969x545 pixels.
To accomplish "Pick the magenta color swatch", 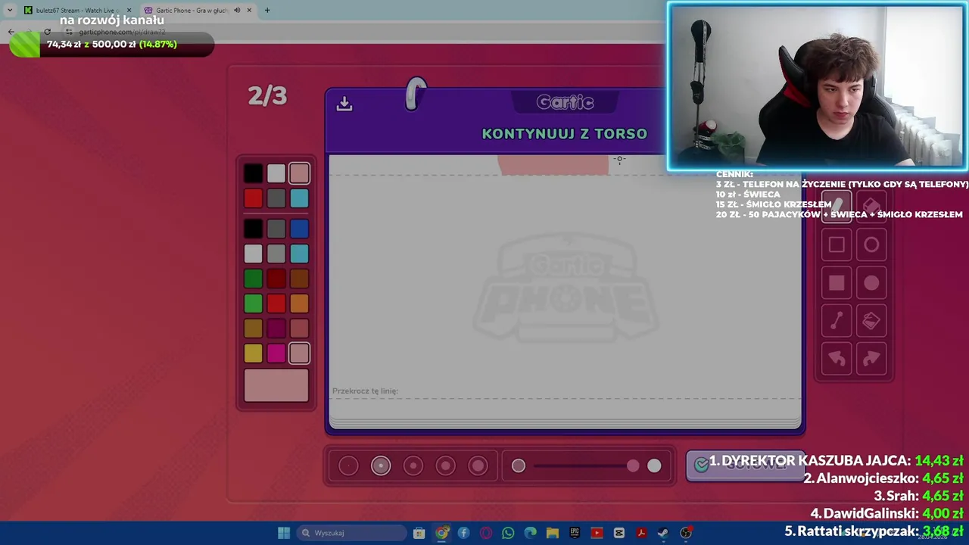I will coord(276,353).
